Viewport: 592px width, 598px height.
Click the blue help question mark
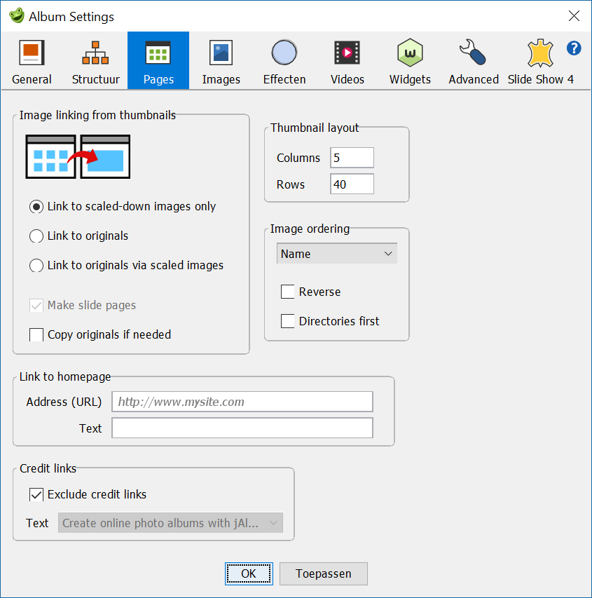coord(574,48)
